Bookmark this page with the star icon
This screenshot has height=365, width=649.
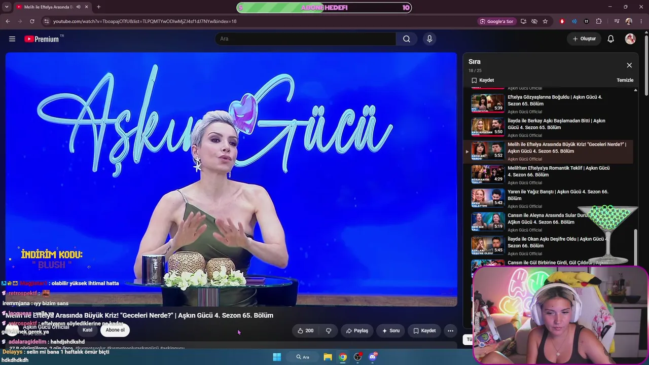coord(545,21)
